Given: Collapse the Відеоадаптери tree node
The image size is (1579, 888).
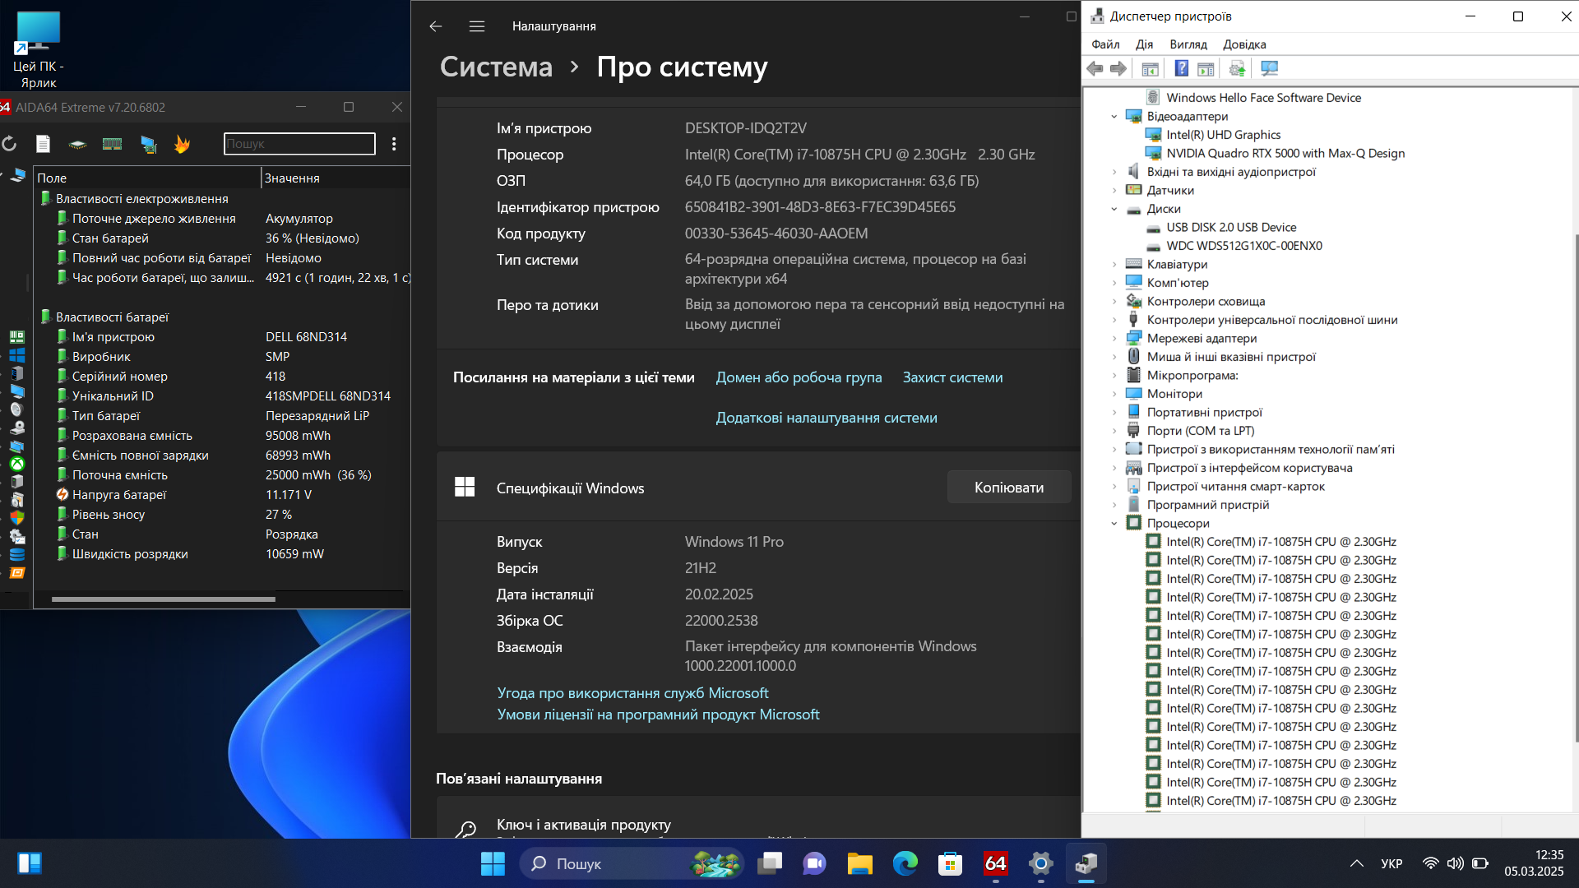Looking at the screenshot, I should (1114, 117).
